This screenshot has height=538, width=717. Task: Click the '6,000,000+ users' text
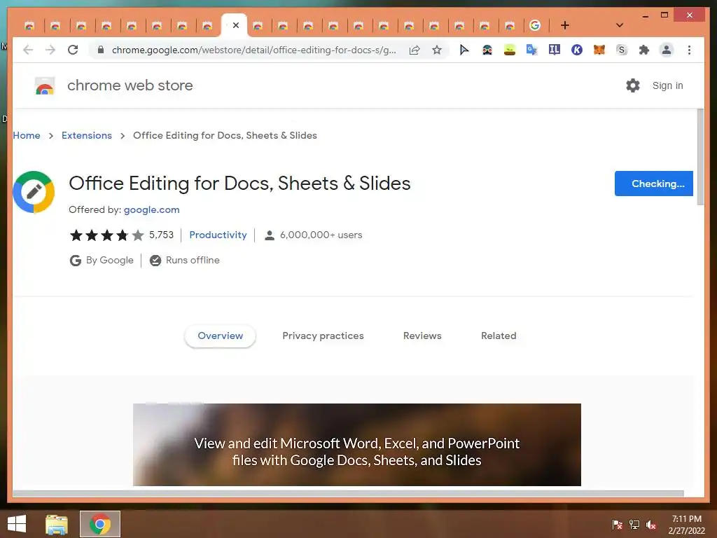321,235
